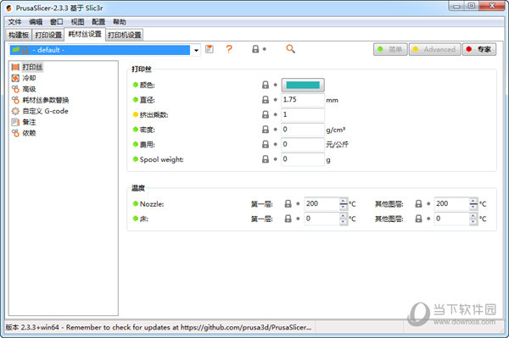Toggle the lock icon for 费用 row

[266, 145]
